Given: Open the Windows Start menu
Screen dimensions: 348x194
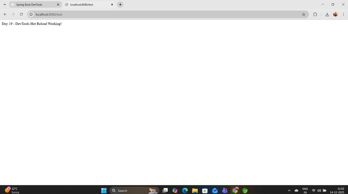Looking at the screenshot, I should click(104, 190).
